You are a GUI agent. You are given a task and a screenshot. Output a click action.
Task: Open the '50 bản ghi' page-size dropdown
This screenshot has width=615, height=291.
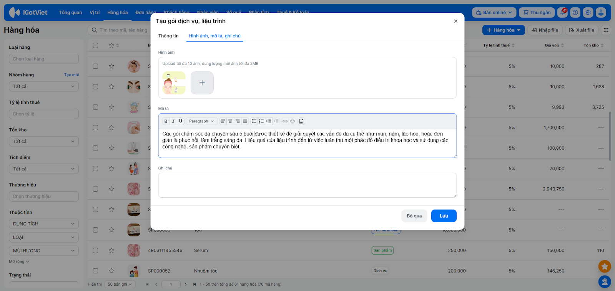click(x=120, y=284)
